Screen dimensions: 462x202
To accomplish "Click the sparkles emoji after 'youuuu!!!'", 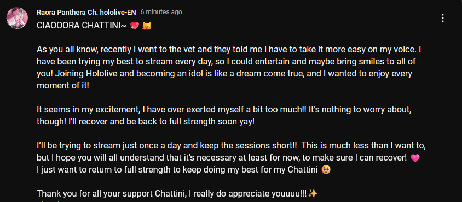I will click(x=313, y=194).
